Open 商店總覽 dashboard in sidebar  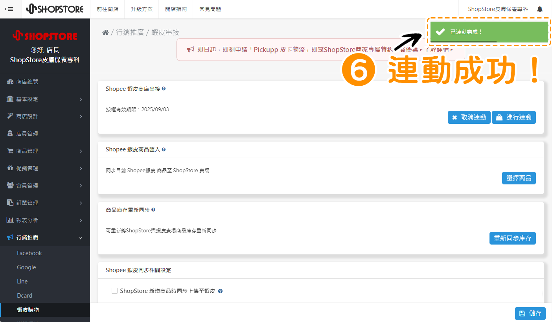(x=45, y=82)
